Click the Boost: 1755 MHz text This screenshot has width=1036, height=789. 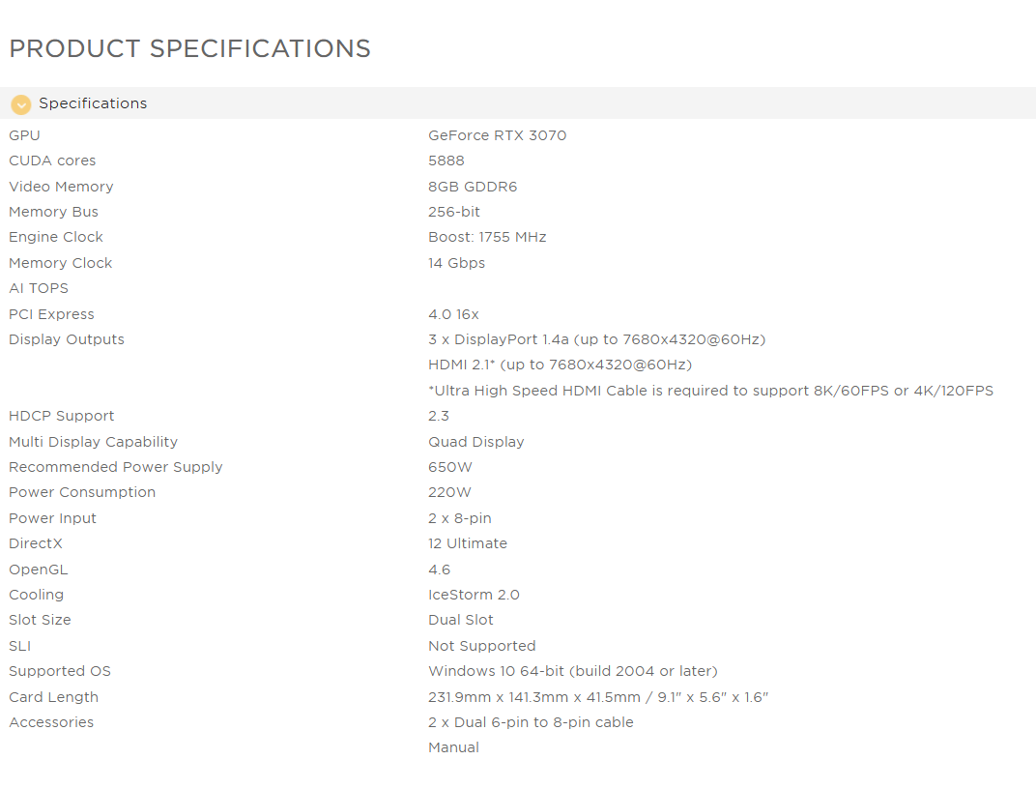click(x=487, y=237)
